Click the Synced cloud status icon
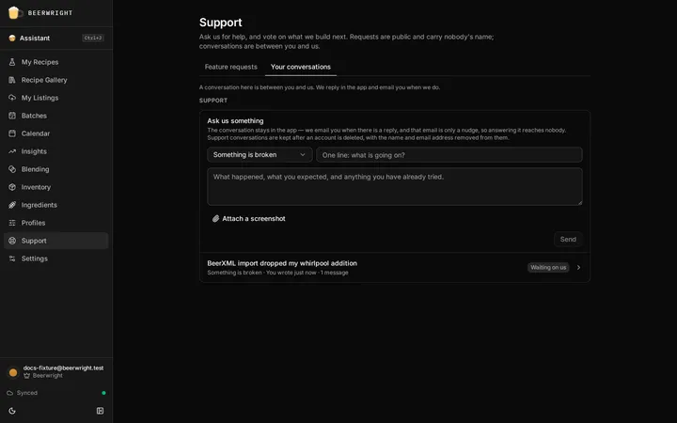The image size is (677, 423). point(10,393)
